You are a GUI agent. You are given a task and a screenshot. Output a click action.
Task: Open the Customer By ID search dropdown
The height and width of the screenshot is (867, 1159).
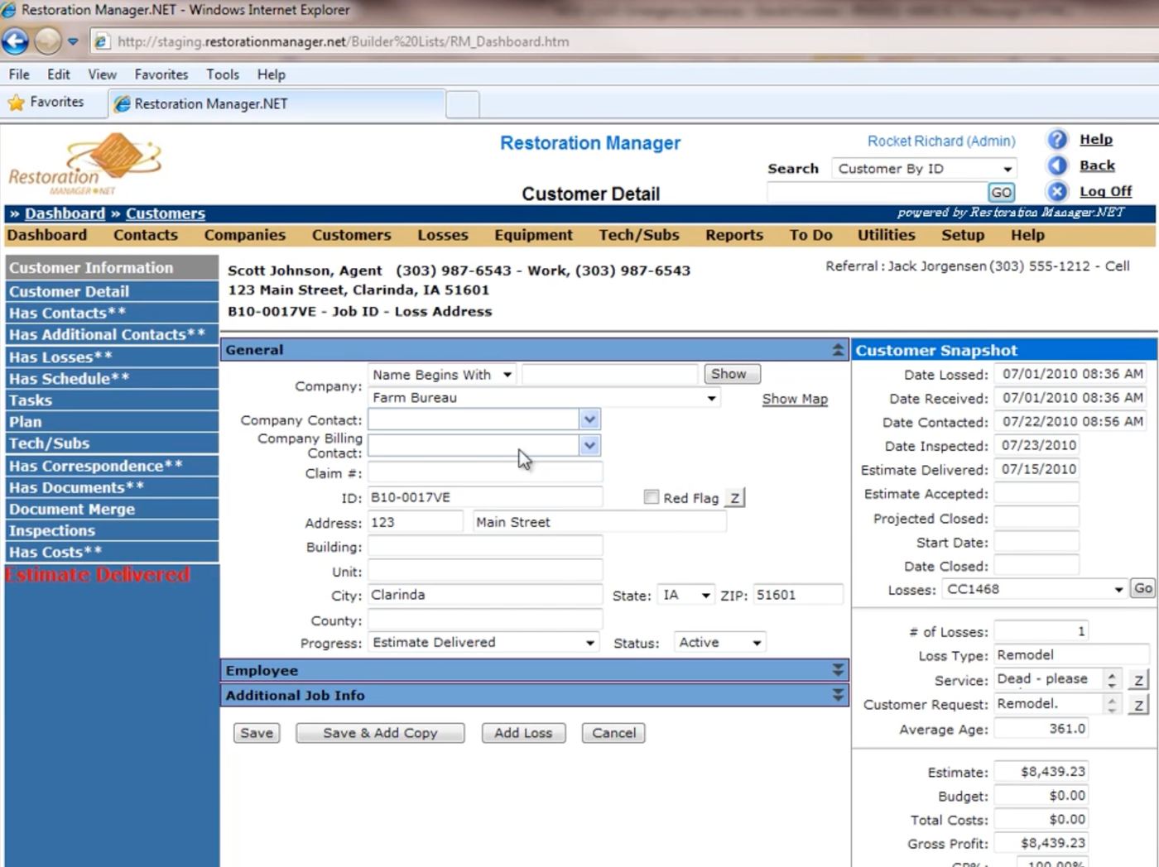924,169
